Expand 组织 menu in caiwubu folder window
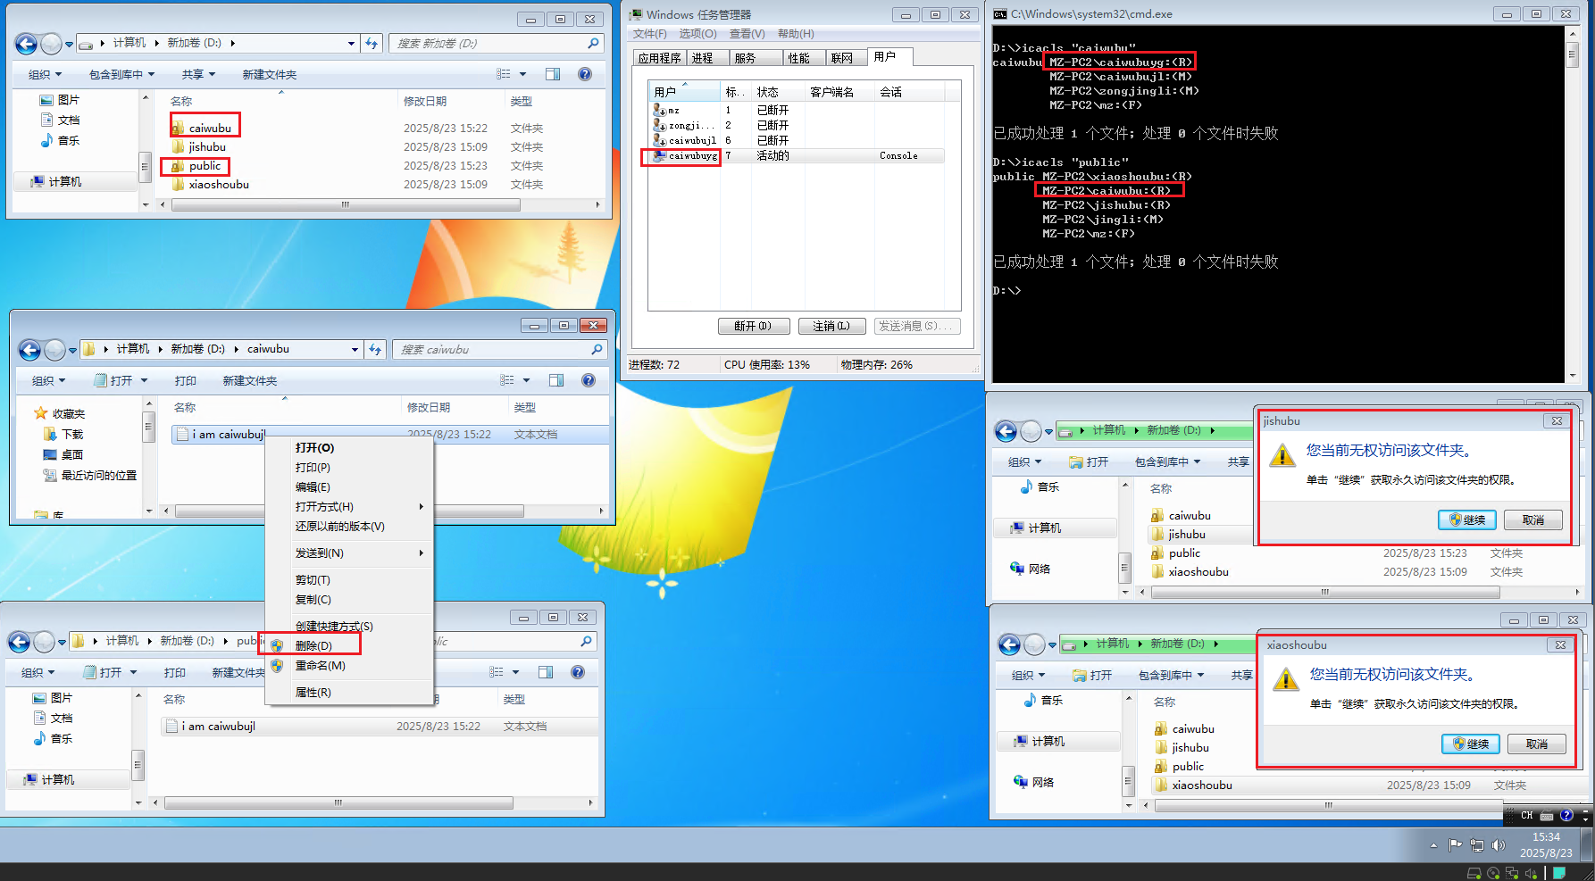The height and width of the screenshot is (881, 1595). point(48,381)
